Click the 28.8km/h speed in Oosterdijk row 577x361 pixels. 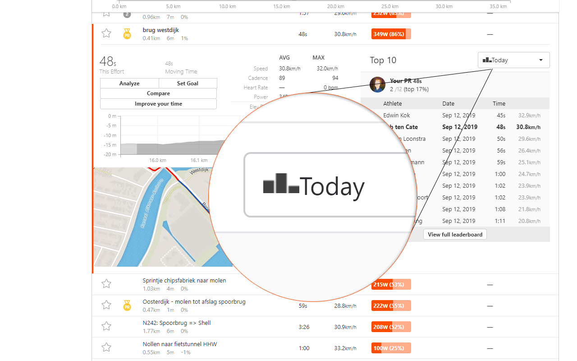coord(345,305)
